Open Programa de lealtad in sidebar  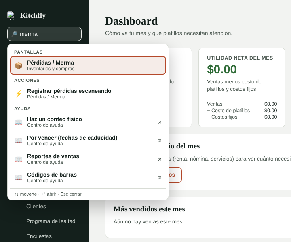click(x=51, y=221)
